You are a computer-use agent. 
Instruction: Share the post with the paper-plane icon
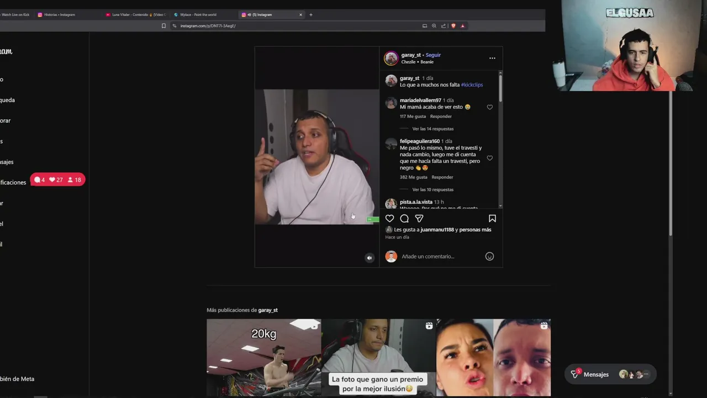pos(419,218)
